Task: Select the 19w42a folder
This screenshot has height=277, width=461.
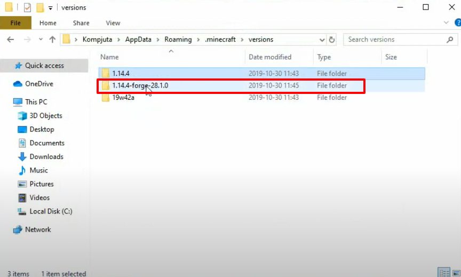Action: [x=261, y=97]
